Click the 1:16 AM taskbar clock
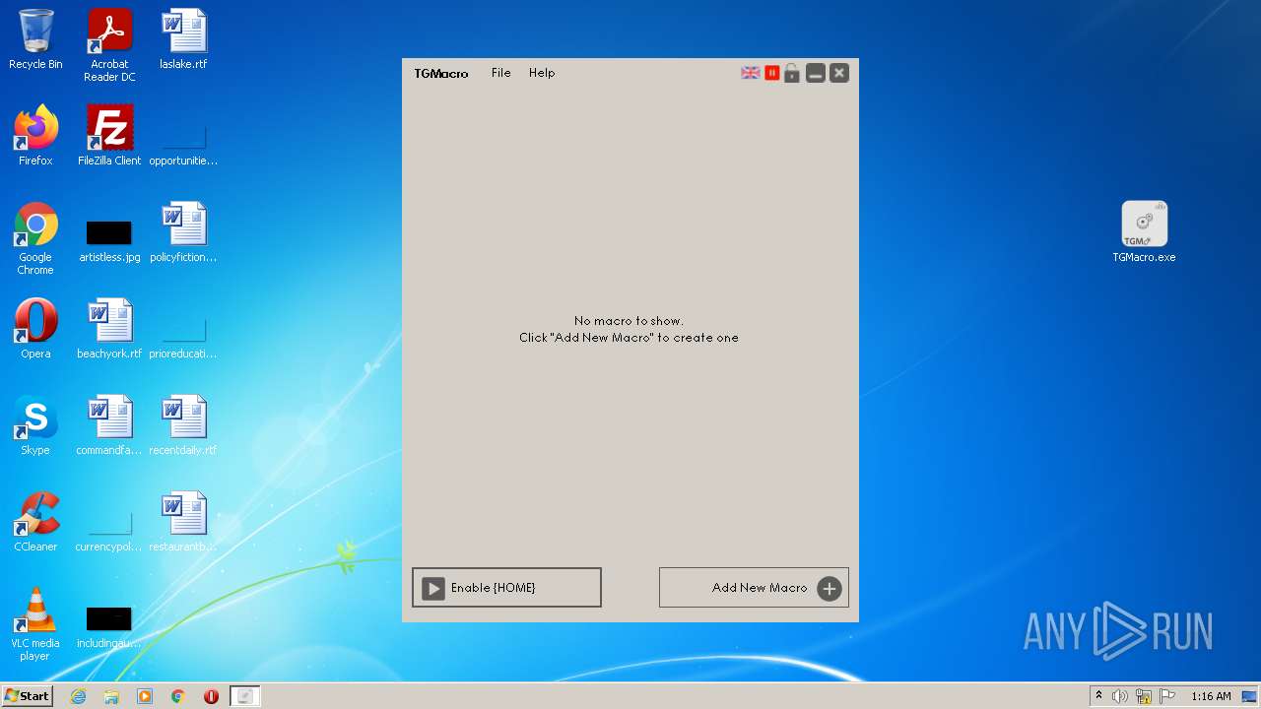The image size is (1261, 709). [1211, 696]
